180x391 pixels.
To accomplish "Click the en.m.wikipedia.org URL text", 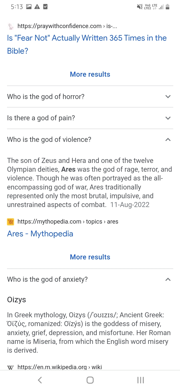I will coord(60,367).
